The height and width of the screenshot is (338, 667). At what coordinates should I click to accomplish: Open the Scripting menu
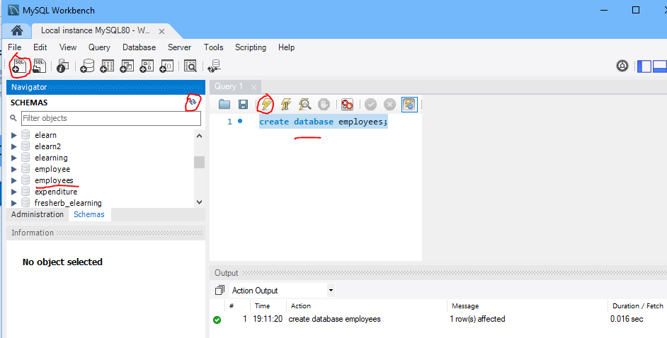click(251, 47)
